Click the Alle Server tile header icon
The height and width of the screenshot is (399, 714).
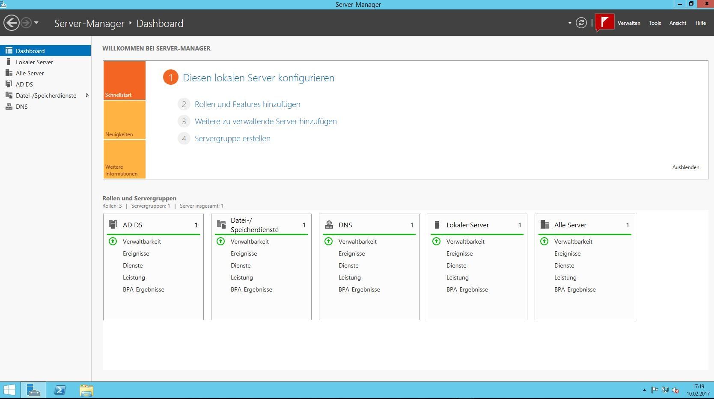click(544, 224)
